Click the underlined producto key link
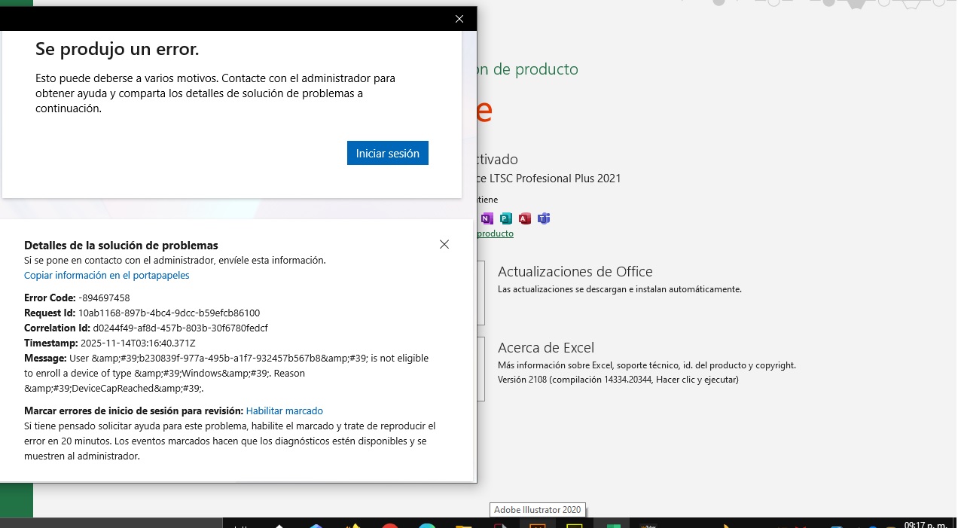 (x=496, y=233)
